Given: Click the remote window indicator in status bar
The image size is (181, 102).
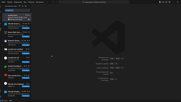Looking at the screenshot, I should coord(0,101).
